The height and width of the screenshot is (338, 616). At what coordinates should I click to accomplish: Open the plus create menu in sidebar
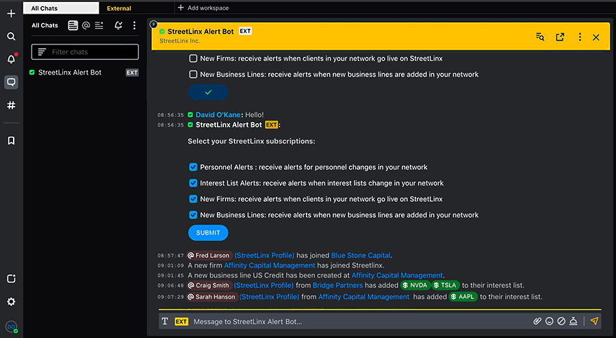(x=11, y=14)
